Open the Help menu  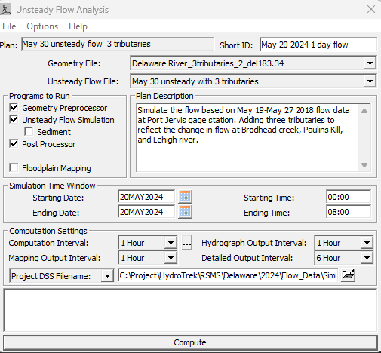(78, 26)
